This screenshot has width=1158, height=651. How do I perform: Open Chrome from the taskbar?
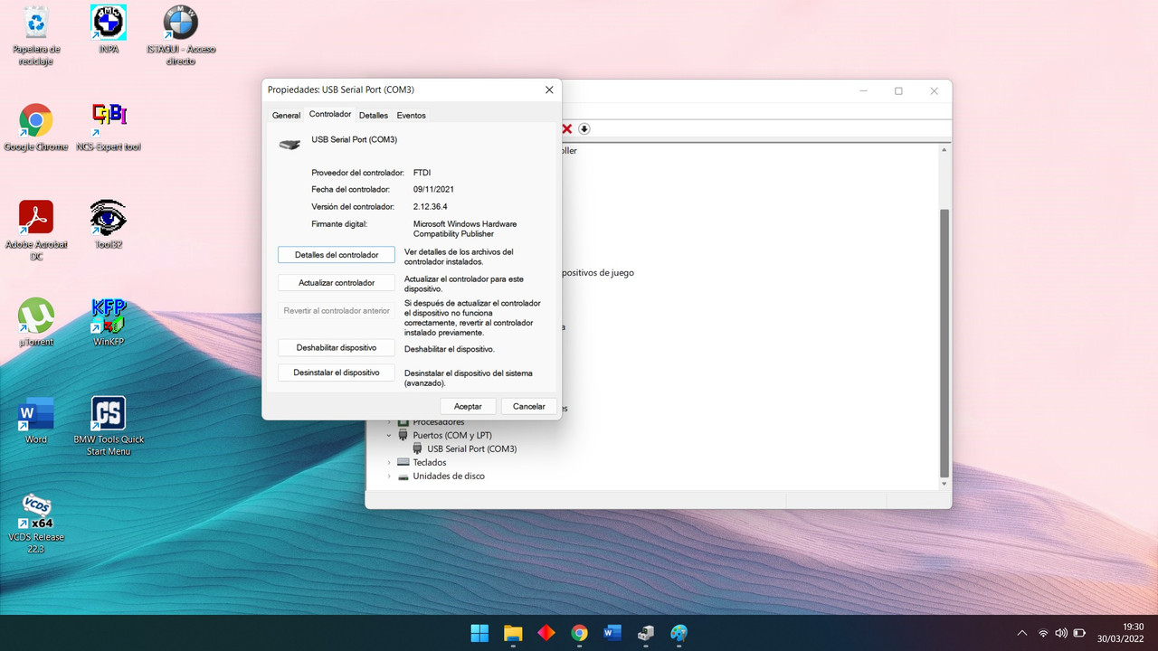coord(580,633)
